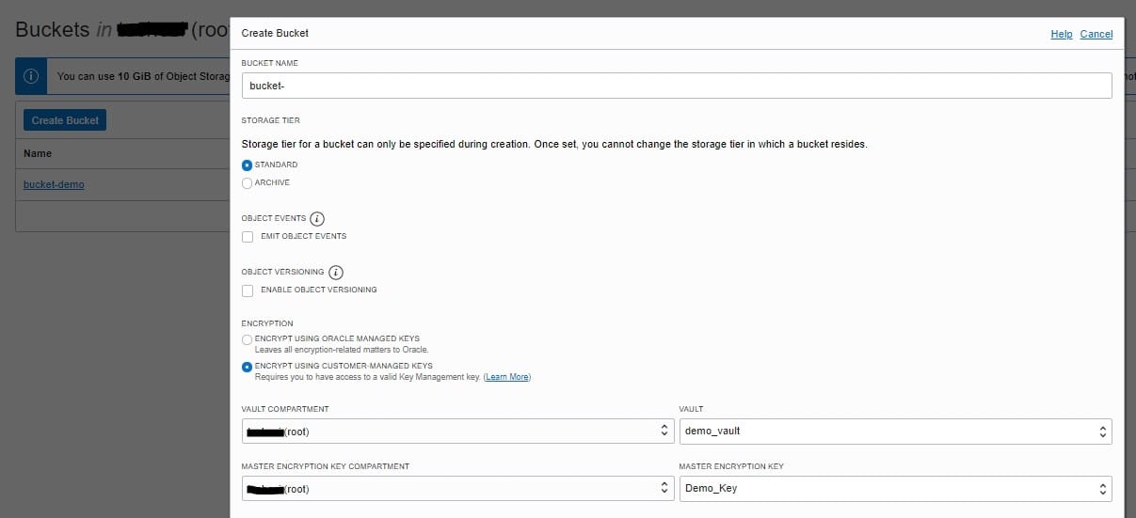Click the Object Versioning info icon

[x=336, y=272]
